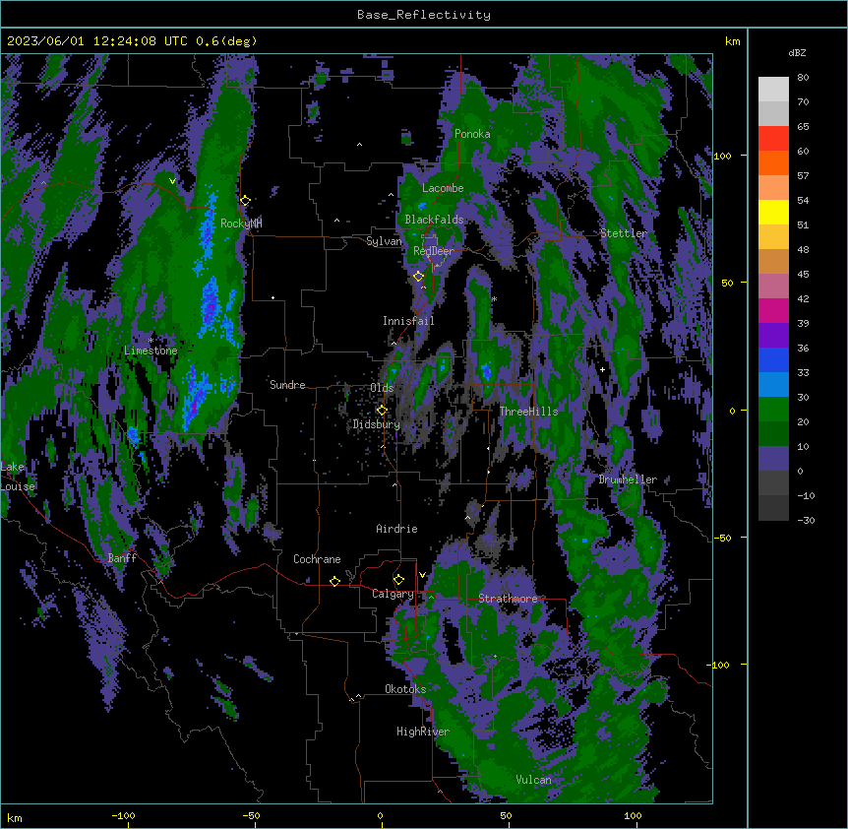Click the Stettler city label
848x829 pixels.
click(x=624, y=233)
